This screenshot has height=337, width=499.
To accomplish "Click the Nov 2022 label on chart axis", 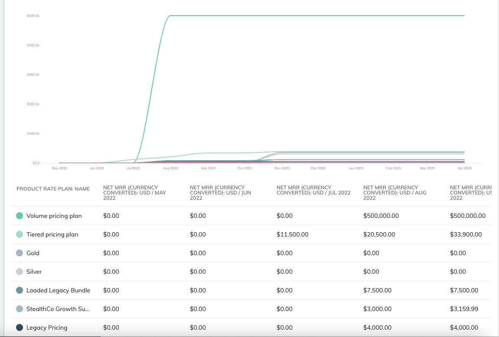I will (x=282, y=168).
